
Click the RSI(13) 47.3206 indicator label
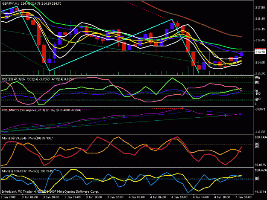[x=13, y=79]
